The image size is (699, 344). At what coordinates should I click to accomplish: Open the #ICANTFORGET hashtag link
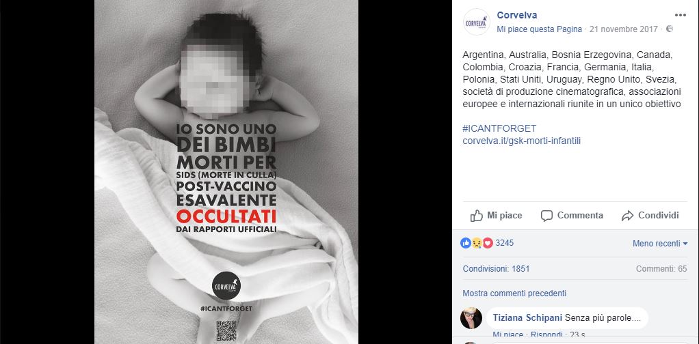point(499,129)
